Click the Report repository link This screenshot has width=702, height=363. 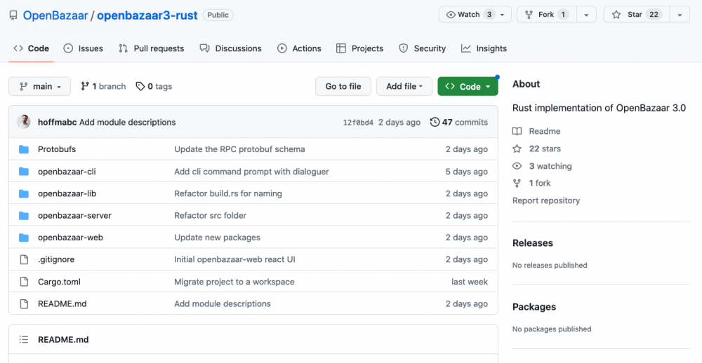546,200
